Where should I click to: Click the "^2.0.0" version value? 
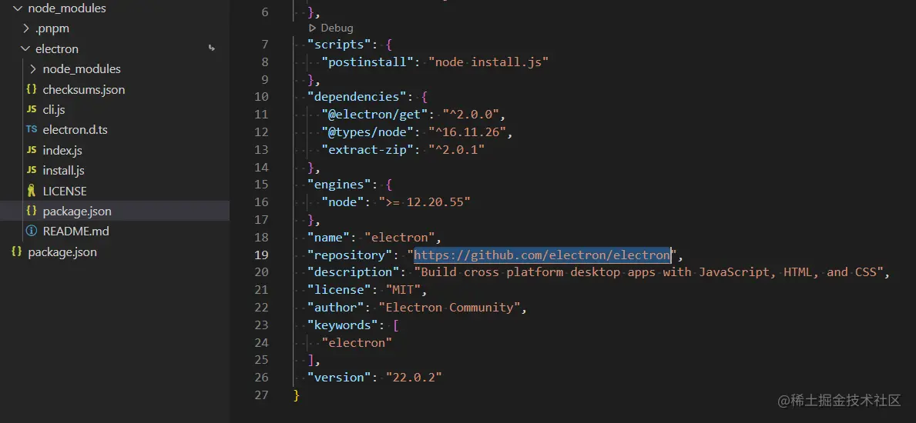tap(472, 115)
